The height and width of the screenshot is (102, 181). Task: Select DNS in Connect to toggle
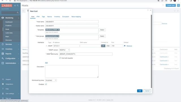tap(108, 46)
